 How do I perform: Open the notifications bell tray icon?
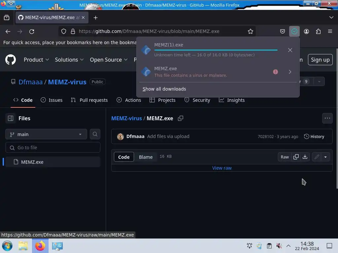250,246
